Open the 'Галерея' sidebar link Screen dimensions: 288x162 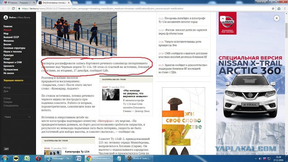(8, 102)
